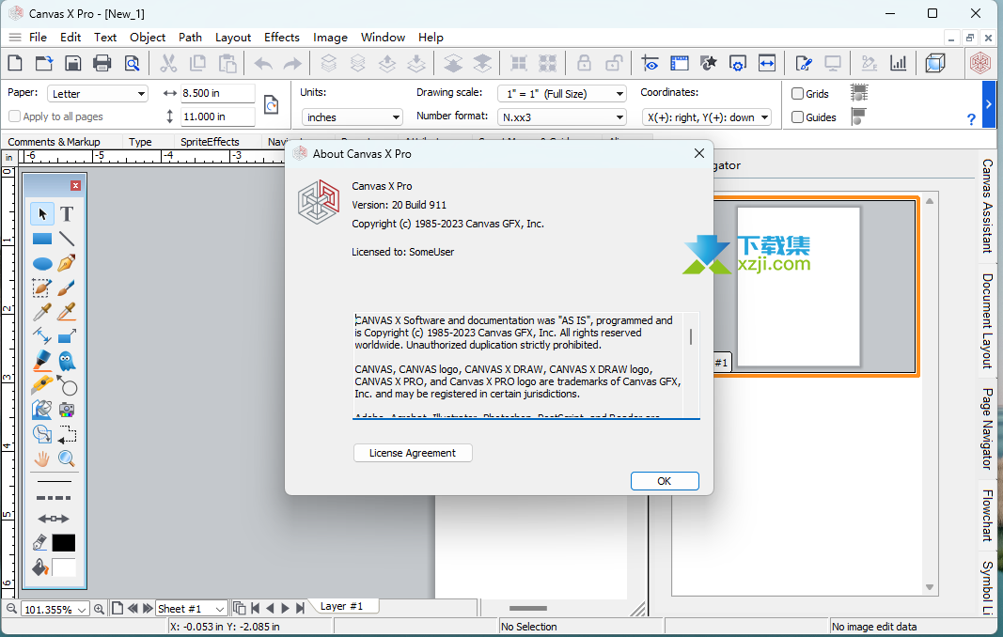Screen dimensions: 1003x637
Task: Tick the Apply to all pages checkbox
Action: (x=14, y=117)
